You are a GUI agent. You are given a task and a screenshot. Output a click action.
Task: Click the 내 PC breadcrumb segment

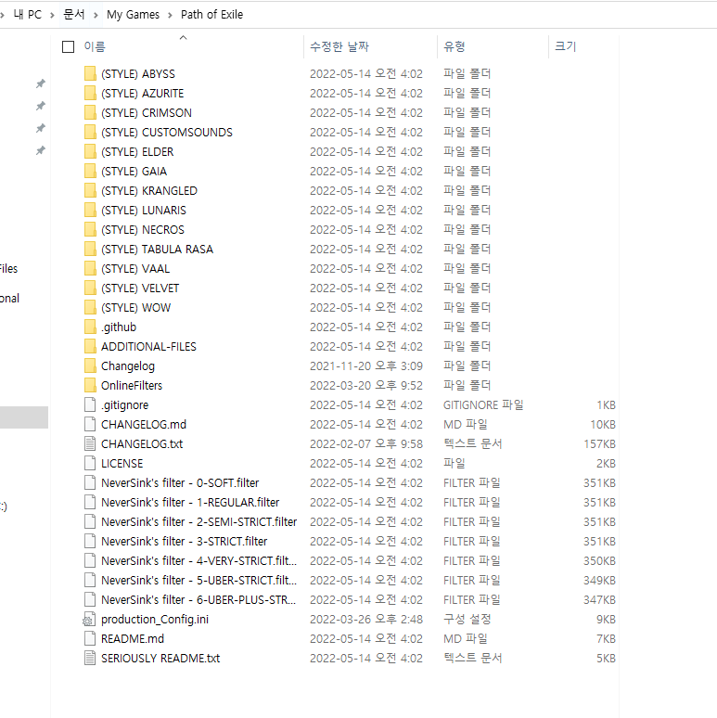28,15
